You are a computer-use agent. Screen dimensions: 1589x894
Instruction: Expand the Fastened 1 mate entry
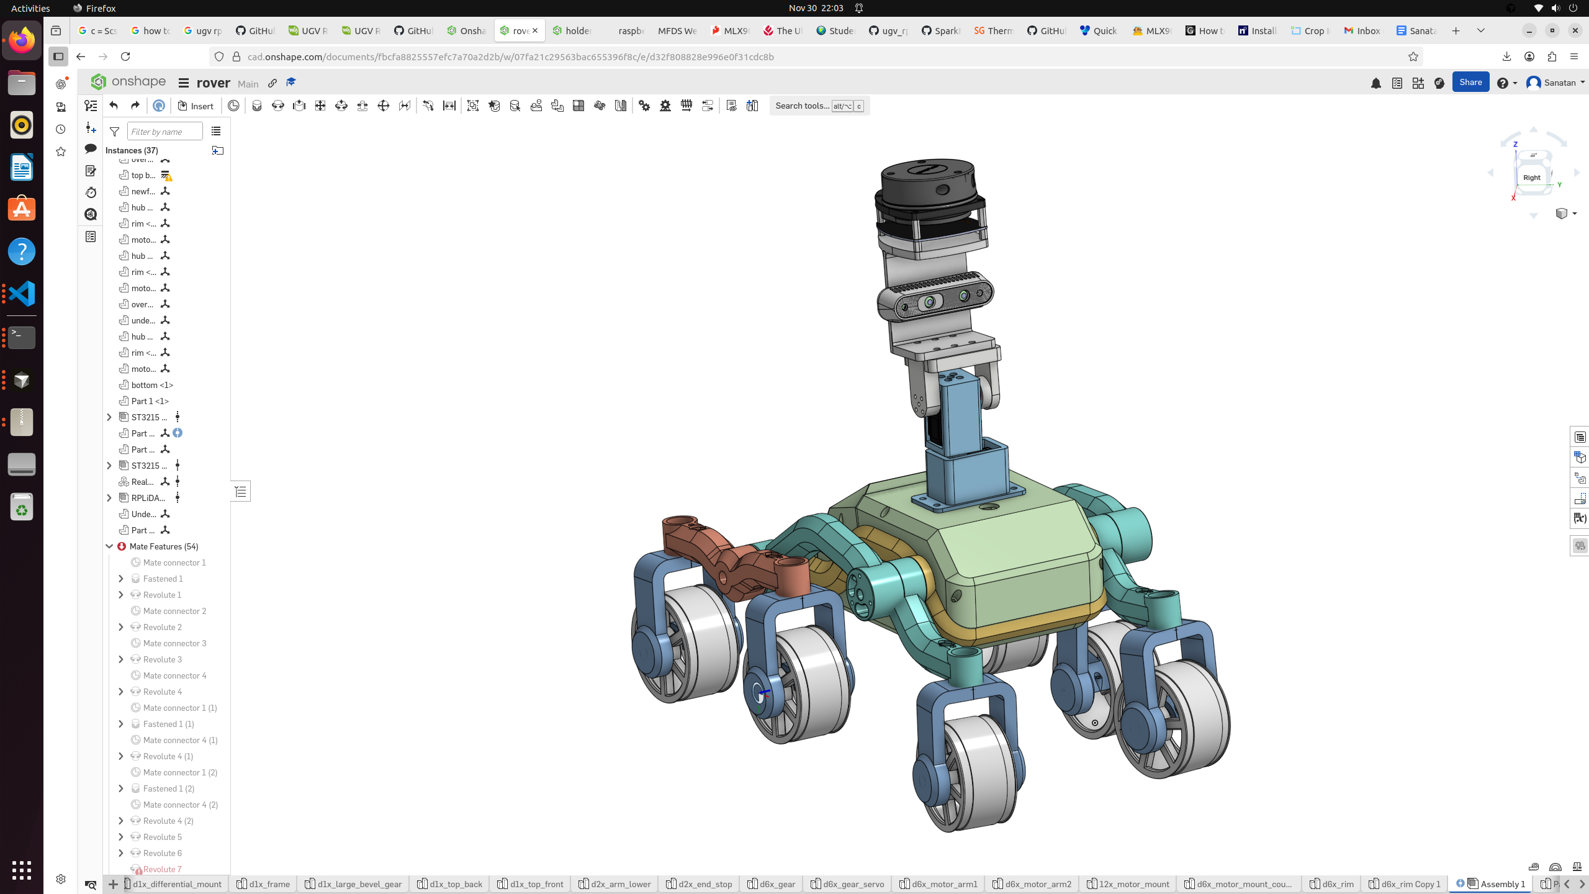click(121, 579)
